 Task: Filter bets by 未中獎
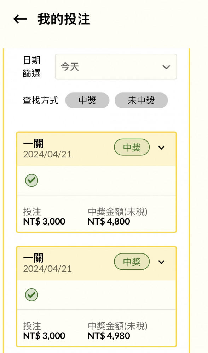(x=141, y=100)
